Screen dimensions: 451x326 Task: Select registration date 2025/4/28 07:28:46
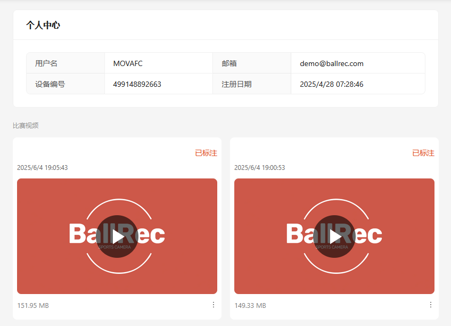[x=331, y=84]
